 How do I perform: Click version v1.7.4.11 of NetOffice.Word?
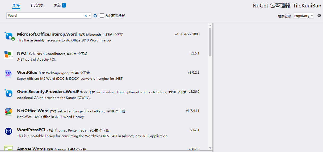(193, 111)
